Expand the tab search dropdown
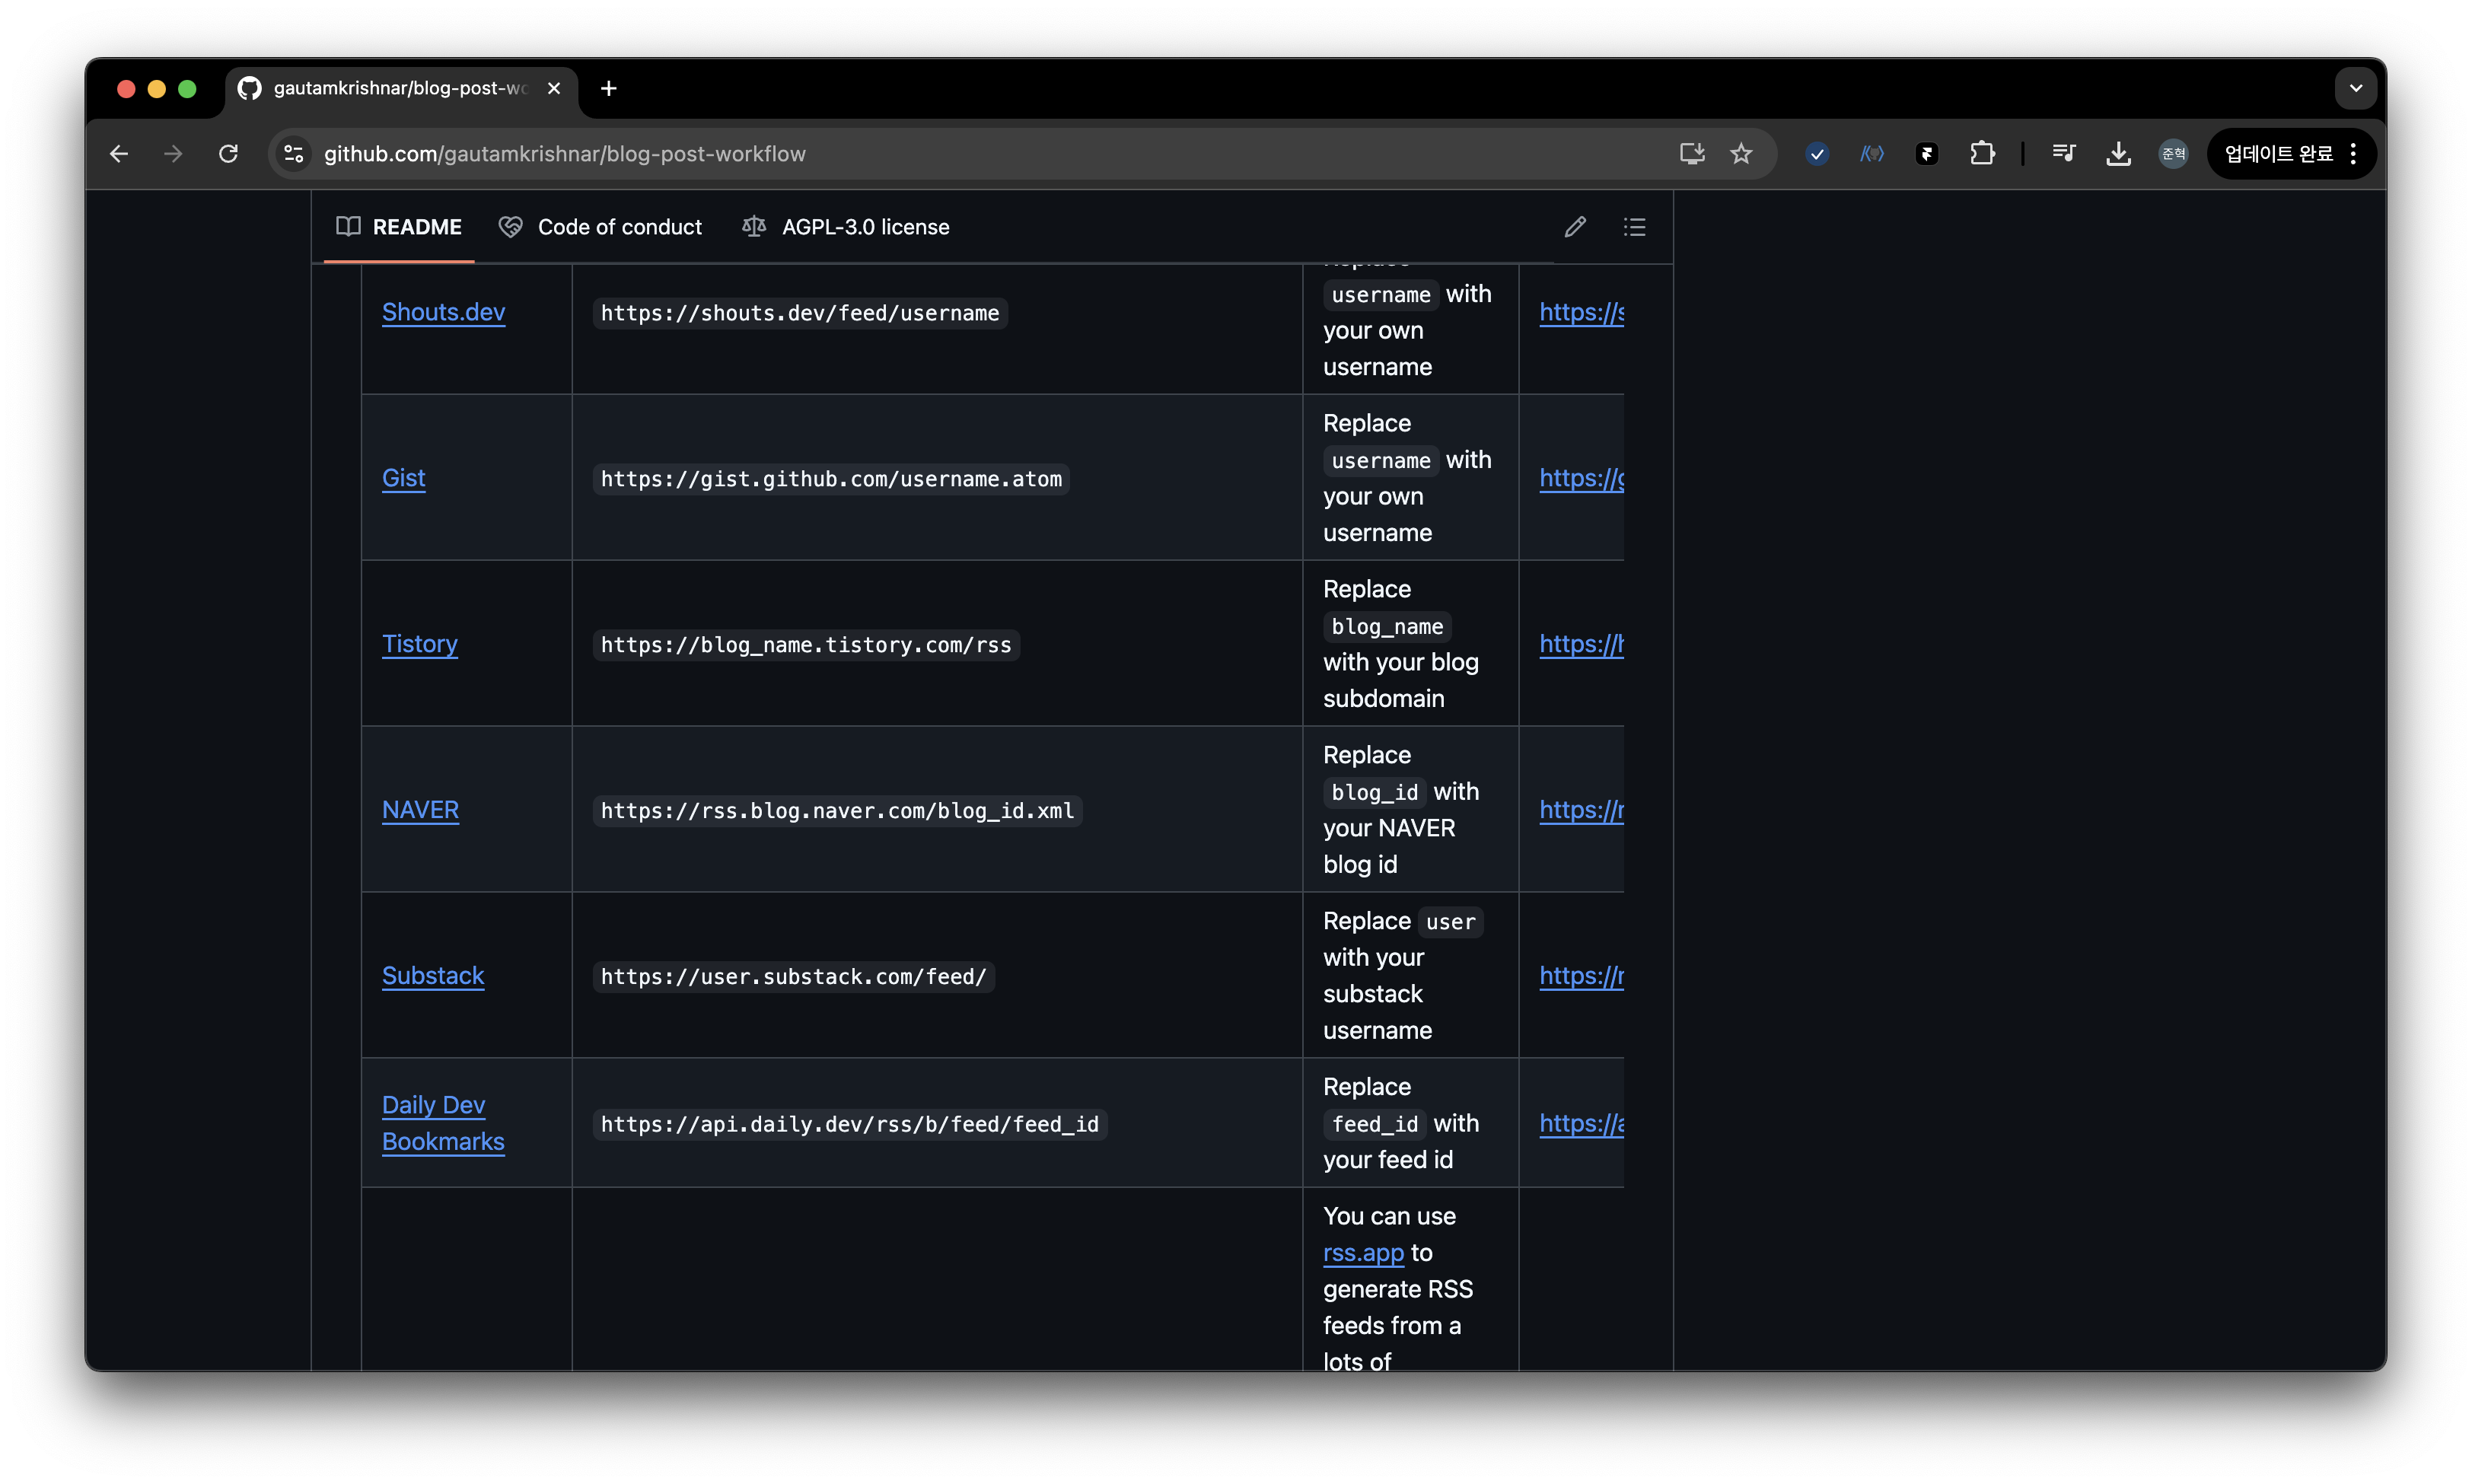The image size is (2472, 1484). click(x=2355, y=88)
